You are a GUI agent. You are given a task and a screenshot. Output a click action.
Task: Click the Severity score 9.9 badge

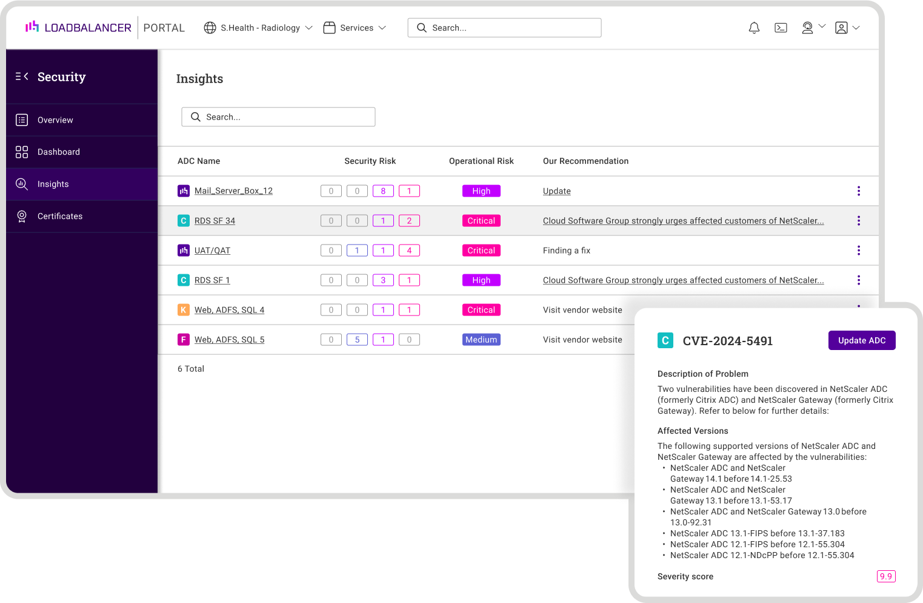point(886,576)
